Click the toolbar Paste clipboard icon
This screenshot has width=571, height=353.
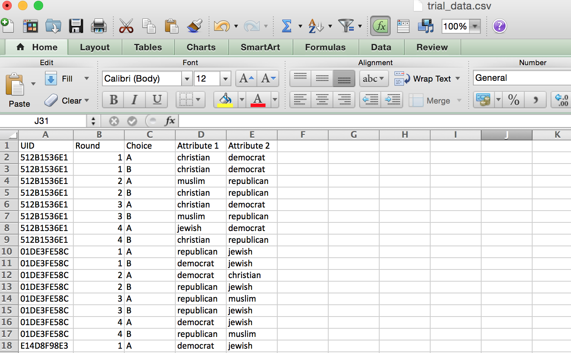point(171,26)
